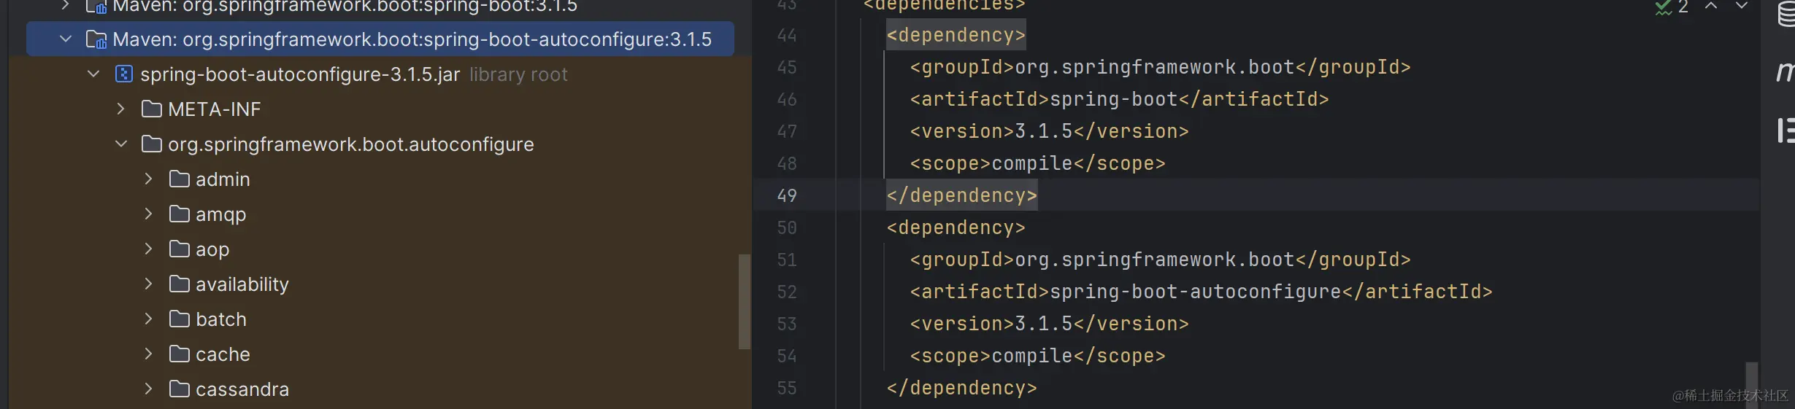Expand the cassandra package
The height and width of the screenshot is (409, 1795).
click(149, 389)
